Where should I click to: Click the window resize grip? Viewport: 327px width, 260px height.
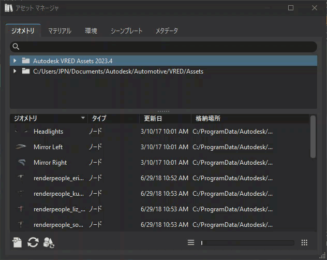323,256
